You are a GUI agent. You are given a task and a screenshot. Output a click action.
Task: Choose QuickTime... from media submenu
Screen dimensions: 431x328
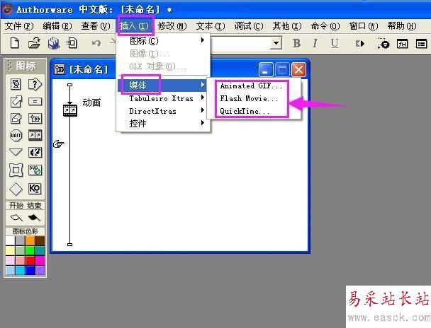click(x=245, y=111)
